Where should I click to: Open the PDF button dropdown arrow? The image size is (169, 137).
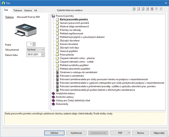tap(129, 133)
